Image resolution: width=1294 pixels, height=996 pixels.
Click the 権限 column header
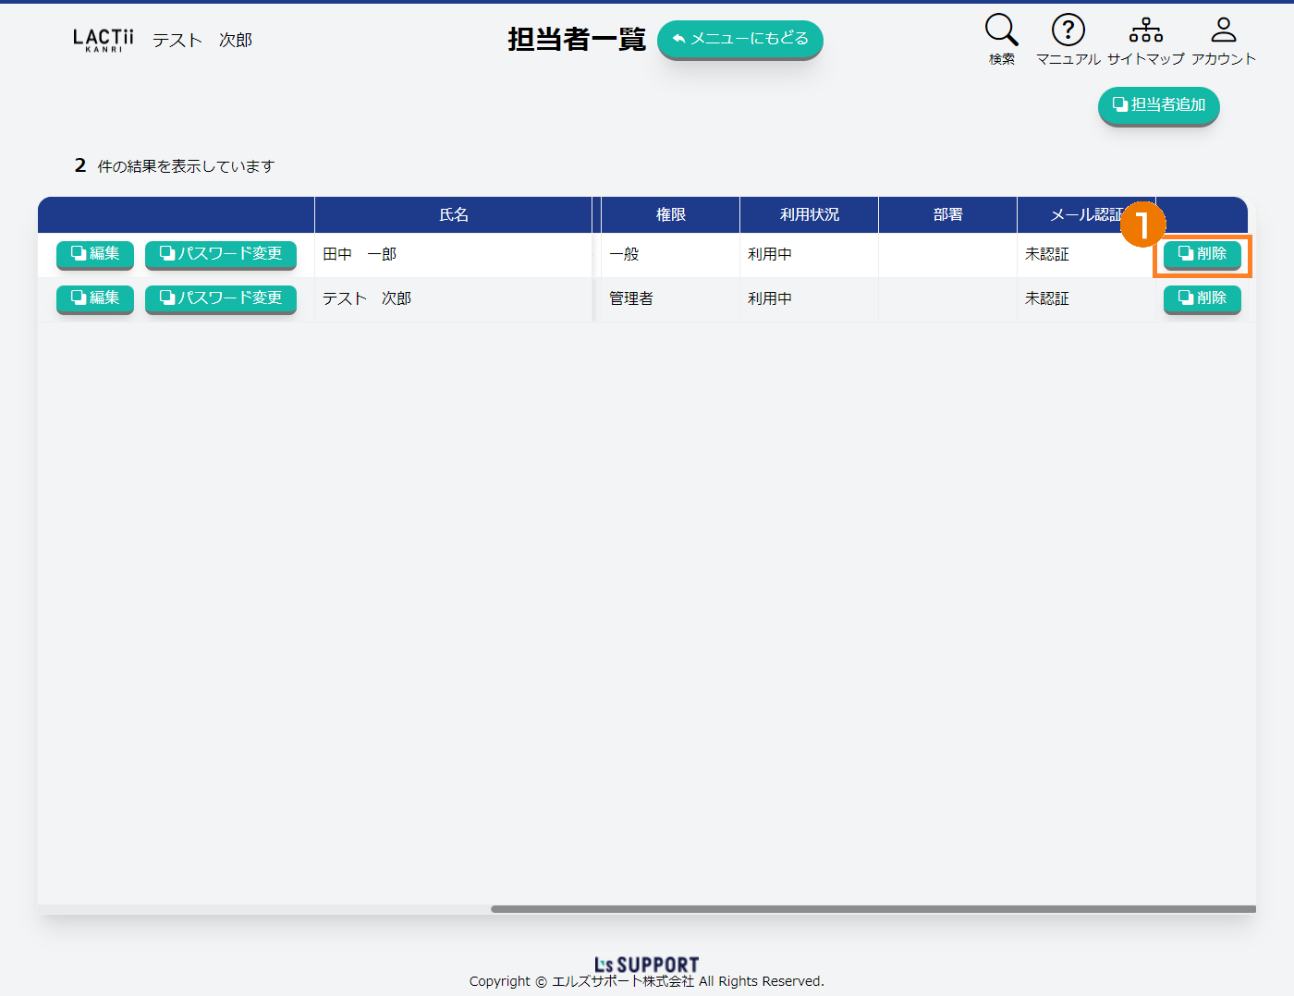[x=670, y=214]
